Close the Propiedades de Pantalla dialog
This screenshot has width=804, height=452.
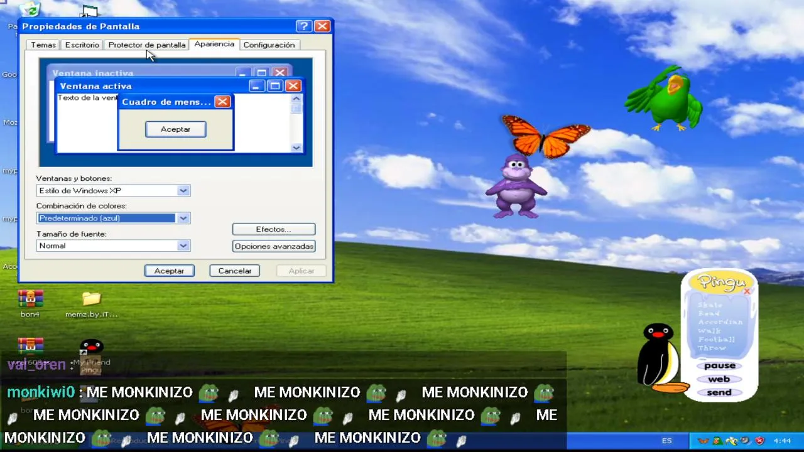[322, 26]
